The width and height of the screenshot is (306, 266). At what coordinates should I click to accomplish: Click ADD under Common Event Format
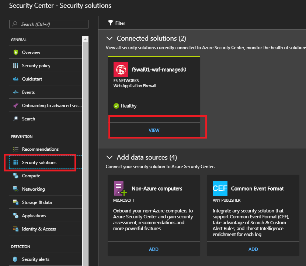(x=253, y=249)
